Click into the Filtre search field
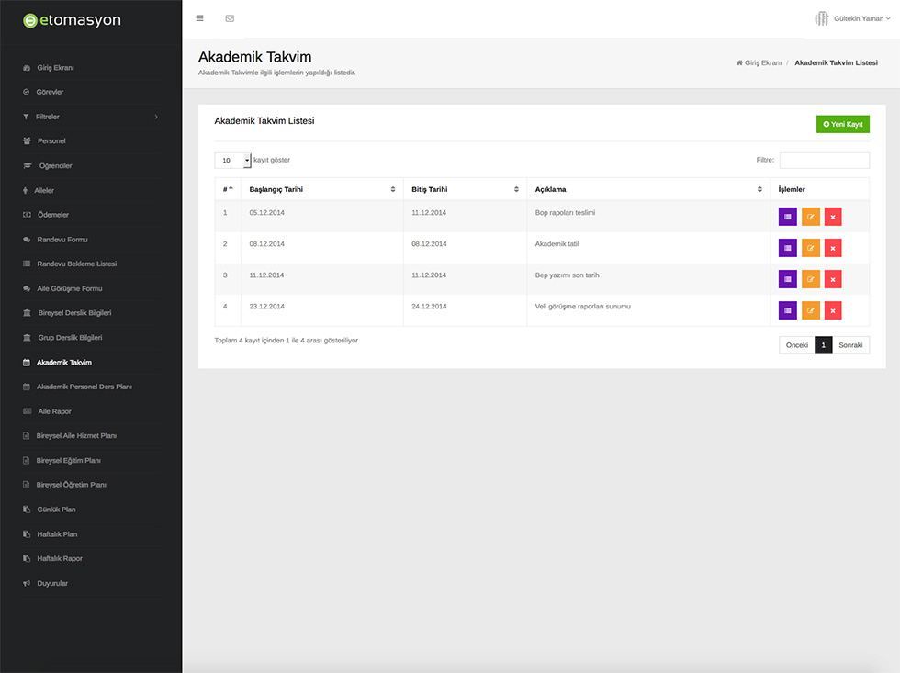 pos(825,160)
